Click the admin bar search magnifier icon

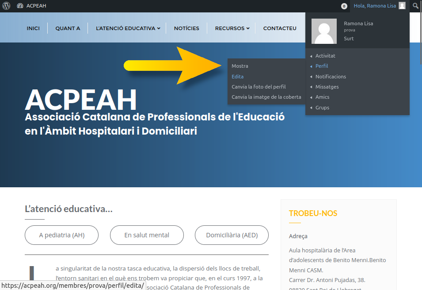pyautogui.click(x=415, y=6)
